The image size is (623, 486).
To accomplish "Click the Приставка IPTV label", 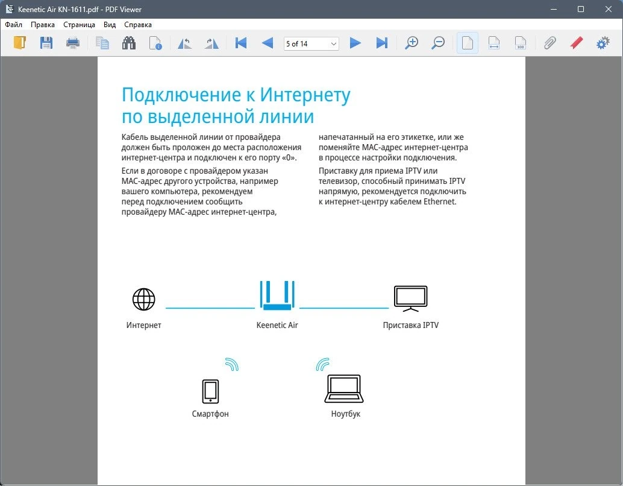I will tap(411, 326).
